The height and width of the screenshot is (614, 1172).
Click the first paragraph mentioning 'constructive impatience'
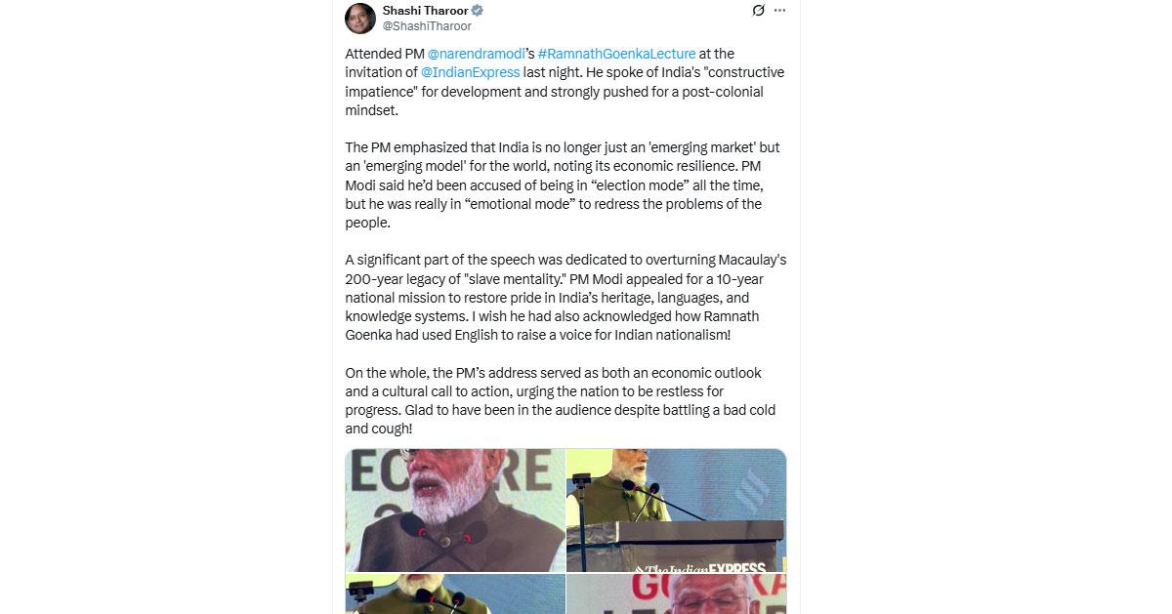pos(565,83)
